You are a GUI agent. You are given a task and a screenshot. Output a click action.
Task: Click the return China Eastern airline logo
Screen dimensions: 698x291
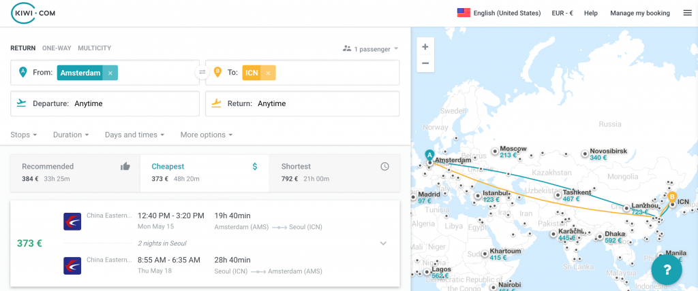[72, 265]
